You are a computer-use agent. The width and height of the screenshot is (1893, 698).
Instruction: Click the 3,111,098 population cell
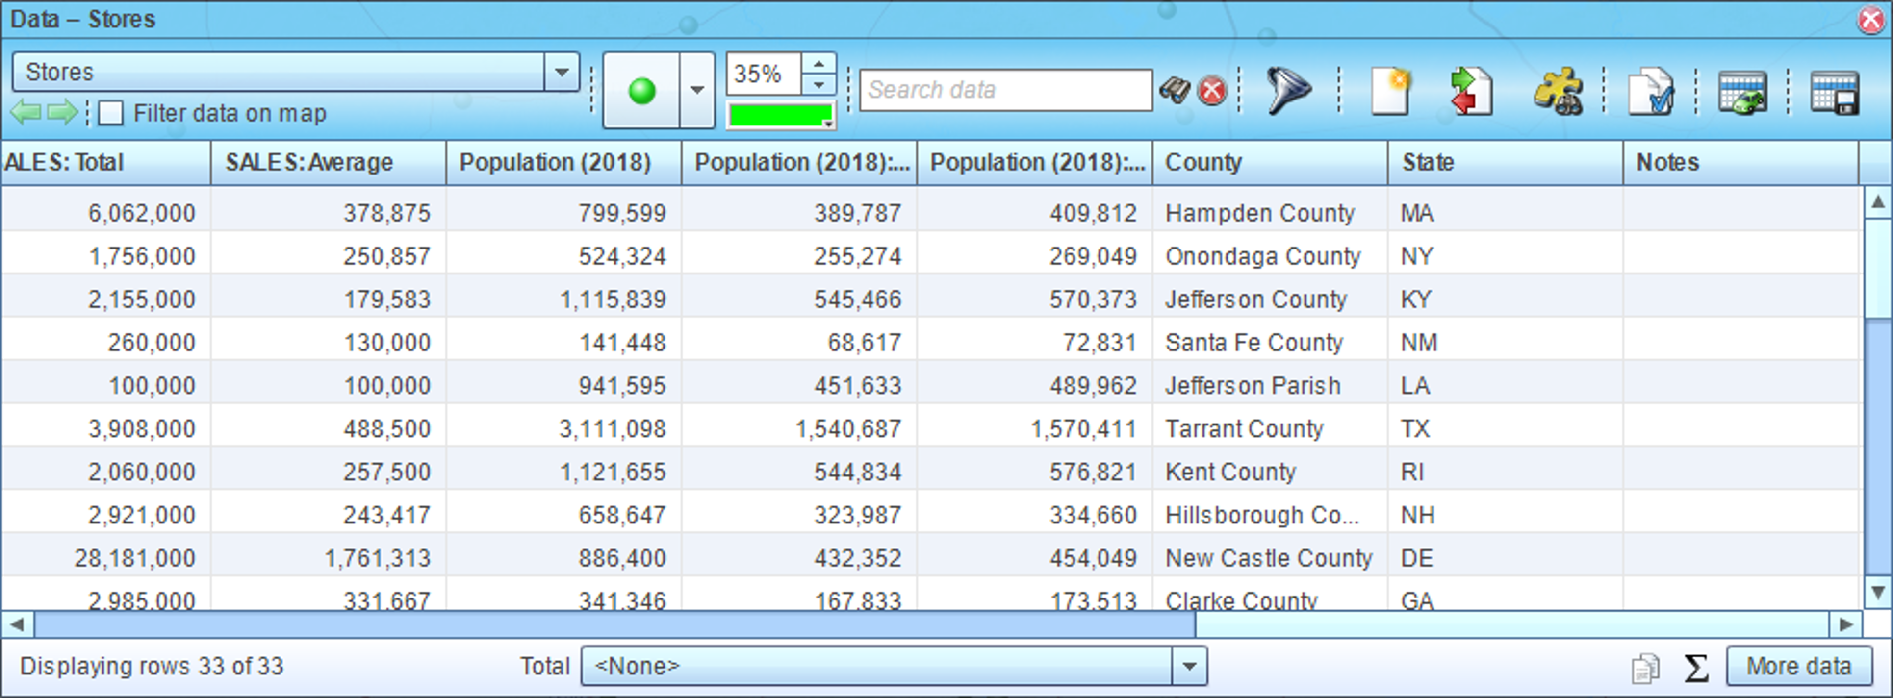(x=563, y=428)
